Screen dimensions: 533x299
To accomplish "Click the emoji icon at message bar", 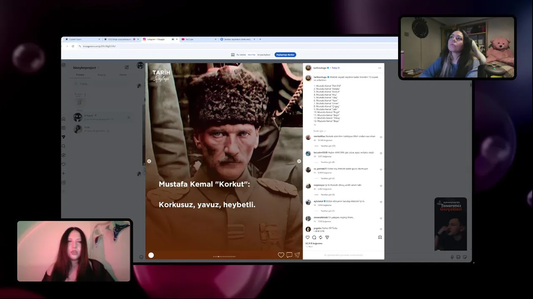I will [x=141, y=257].
